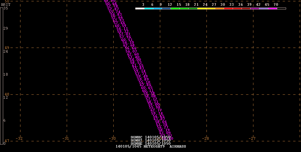Select data value 62.68
Image resolution: width=301 pixels, height=152 pixels.
[129, 46]
